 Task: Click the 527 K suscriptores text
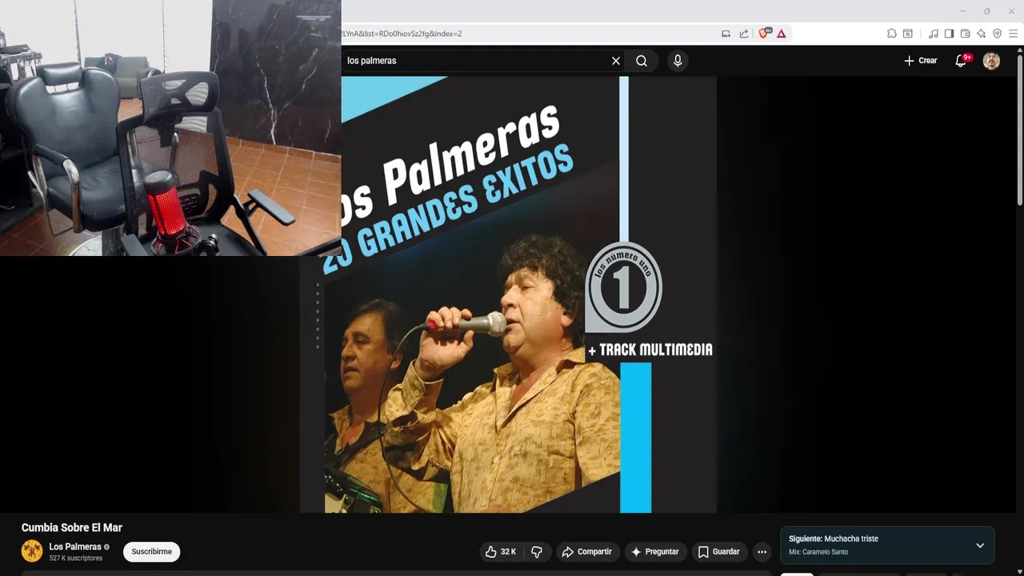coord(76,558)
